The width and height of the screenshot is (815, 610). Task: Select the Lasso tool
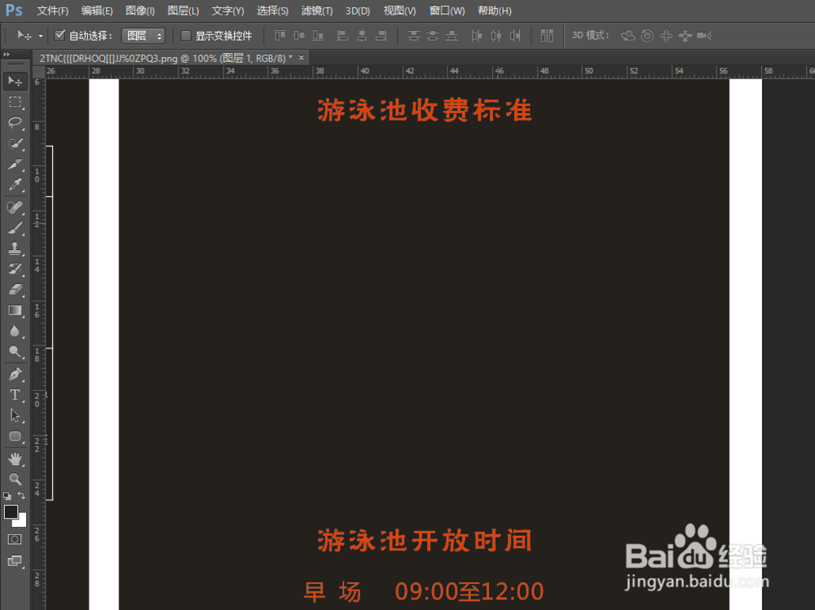(15, 123)
